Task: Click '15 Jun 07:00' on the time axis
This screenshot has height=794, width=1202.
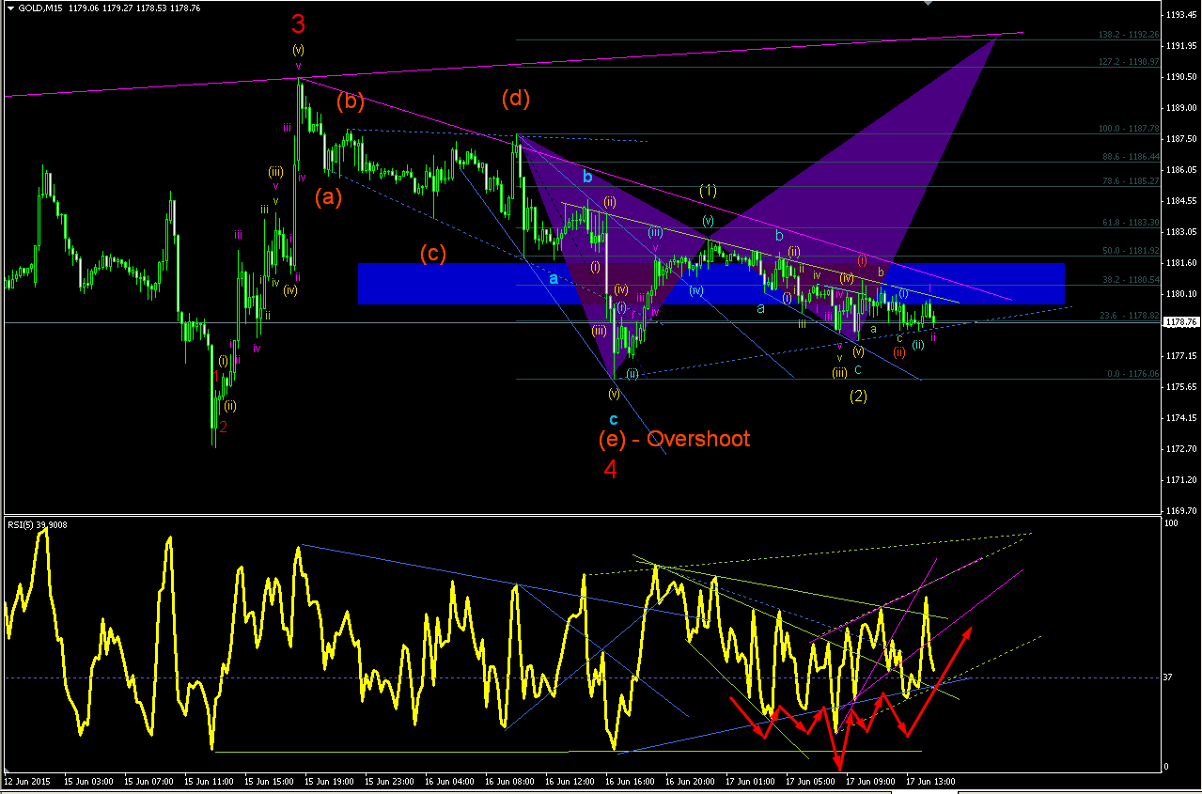Action: click(x=148, y=781)
